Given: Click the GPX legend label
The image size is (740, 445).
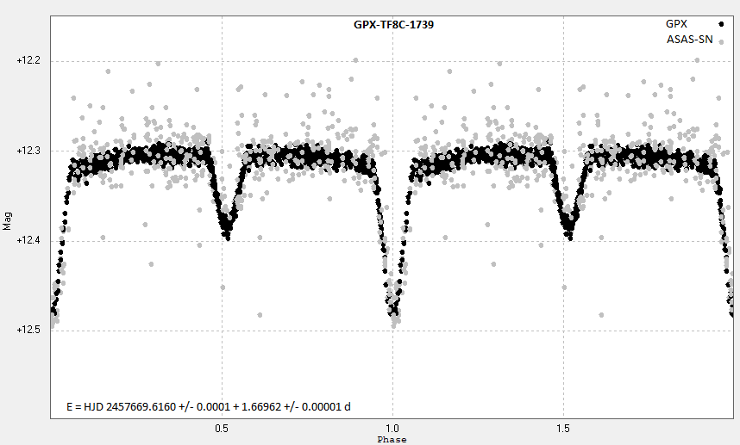Looking at the screenshot, I should pyautogui.click(x=676, y=23).
